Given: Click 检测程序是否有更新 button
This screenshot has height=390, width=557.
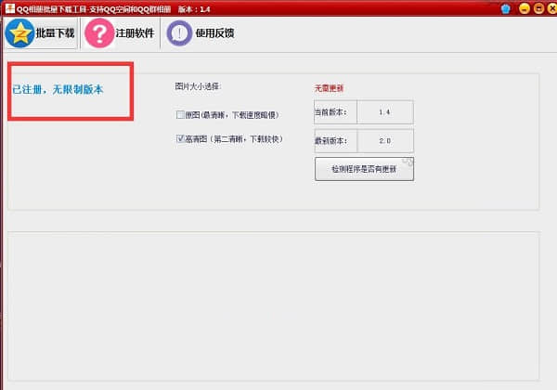Looking at the screenshot, I should click(364, 169).
